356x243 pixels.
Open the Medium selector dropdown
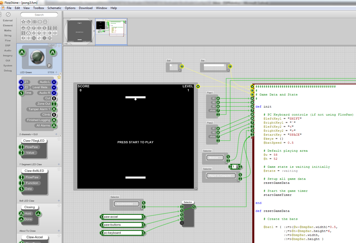[x=215, y=158]
